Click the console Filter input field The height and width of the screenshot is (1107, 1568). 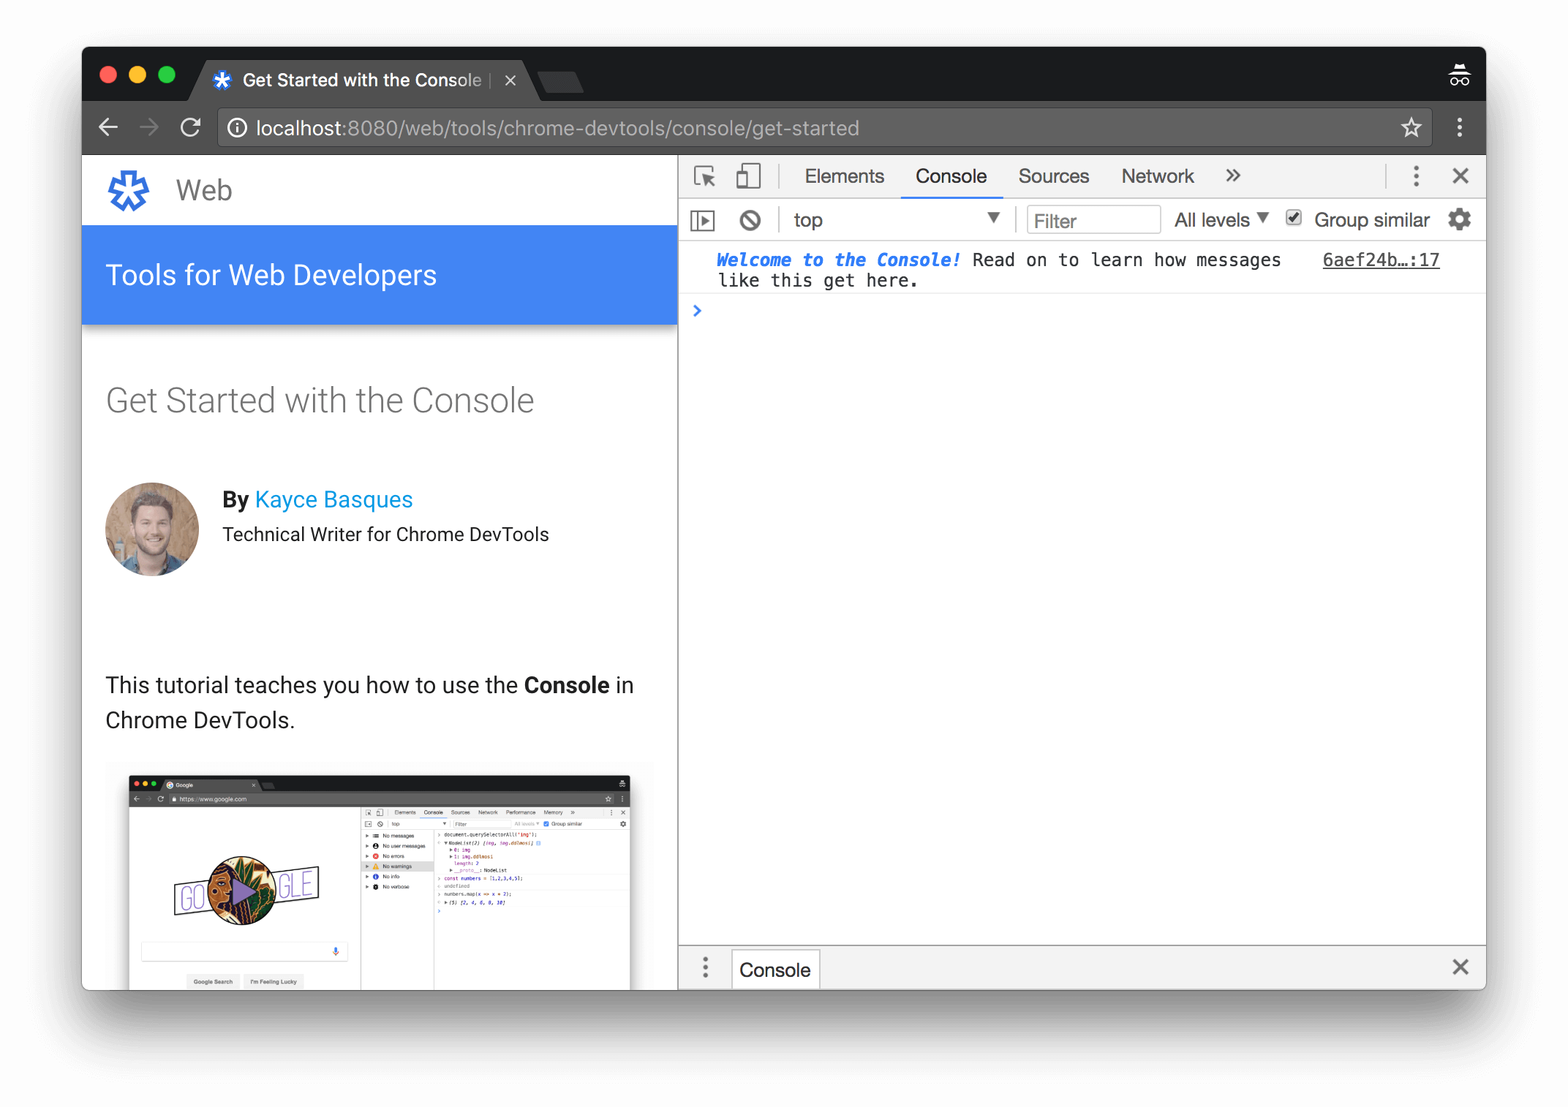[x=1093, y=220]
